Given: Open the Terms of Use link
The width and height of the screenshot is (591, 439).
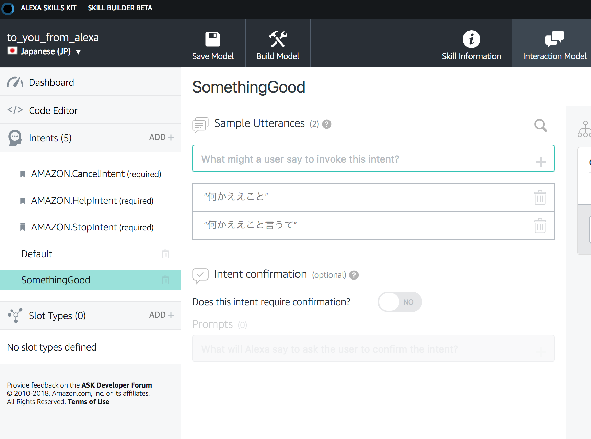Looking at the screenshot, I should pos(88,402).
